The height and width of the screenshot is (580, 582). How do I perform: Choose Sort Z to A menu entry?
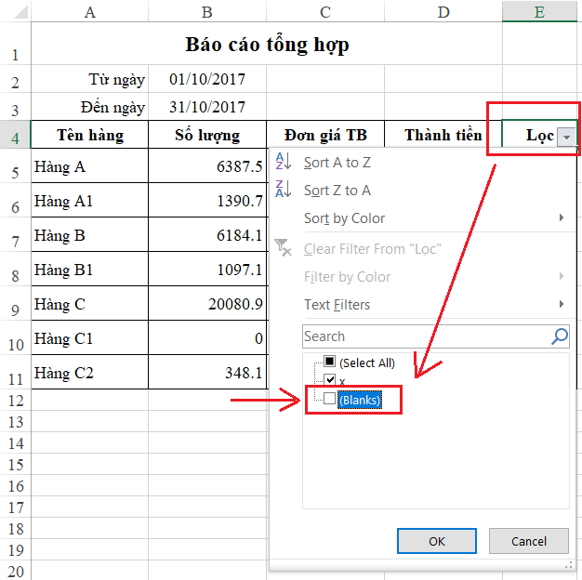click(337, 191)
